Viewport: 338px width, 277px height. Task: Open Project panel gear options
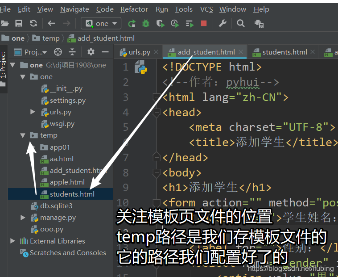click(x=91, y=52)
